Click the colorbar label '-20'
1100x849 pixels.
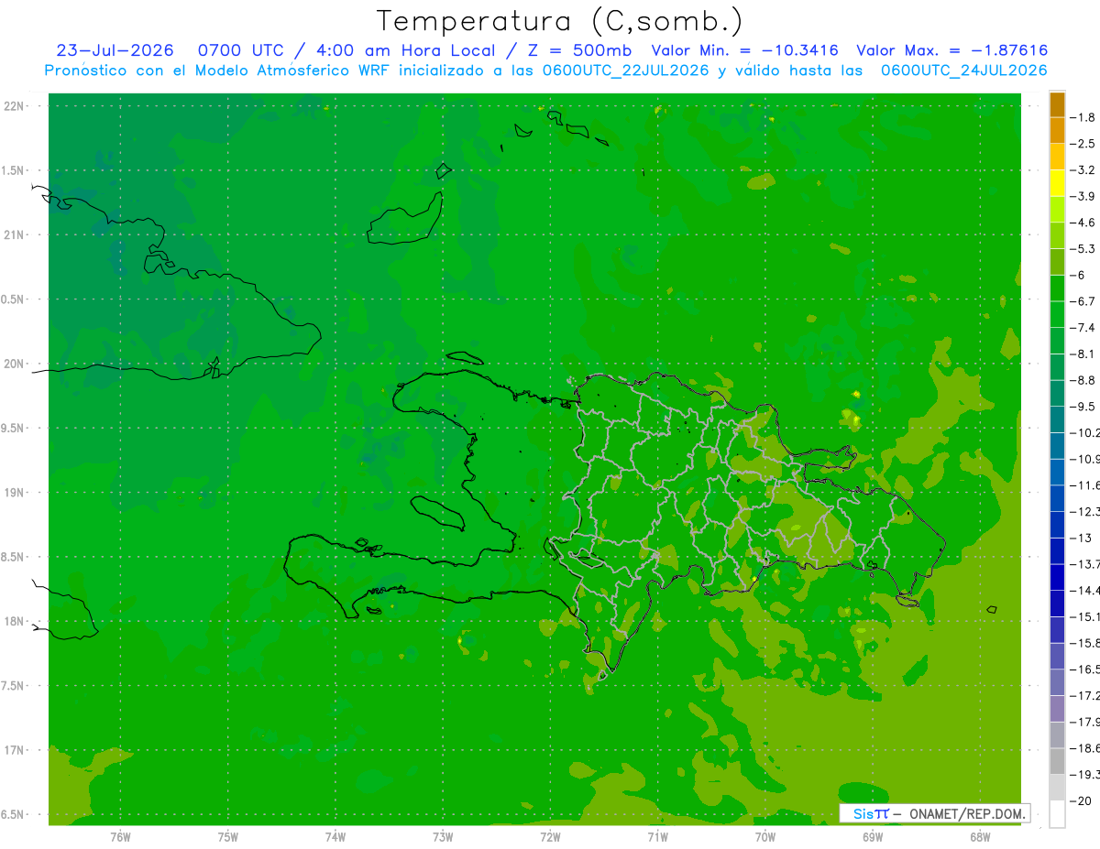tap(1081, 801)
